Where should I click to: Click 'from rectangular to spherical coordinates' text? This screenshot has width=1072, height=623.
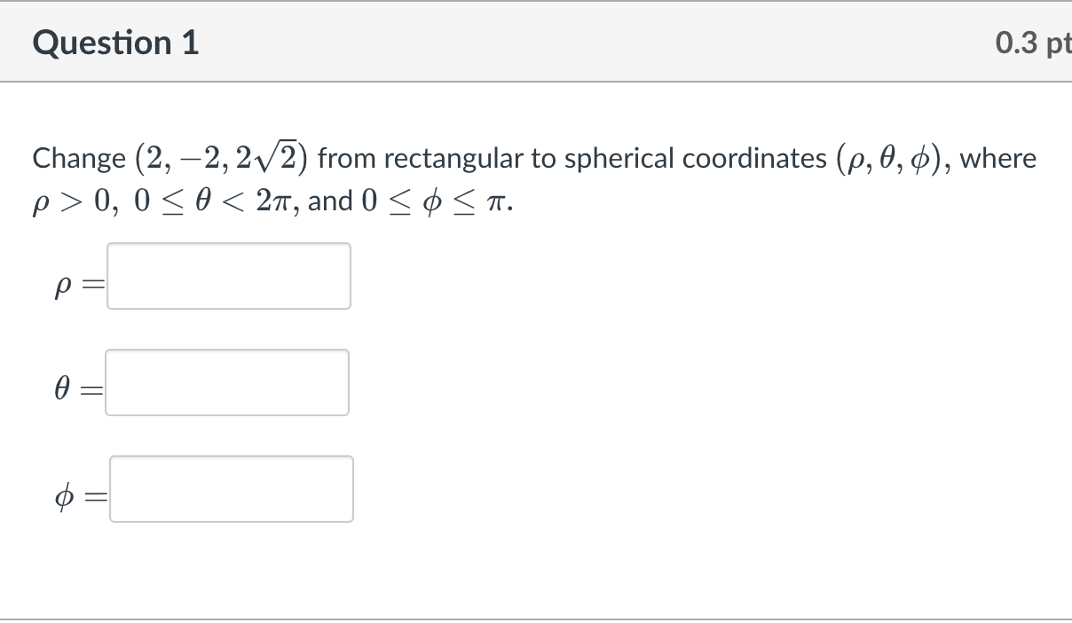(x=571, y=159)
